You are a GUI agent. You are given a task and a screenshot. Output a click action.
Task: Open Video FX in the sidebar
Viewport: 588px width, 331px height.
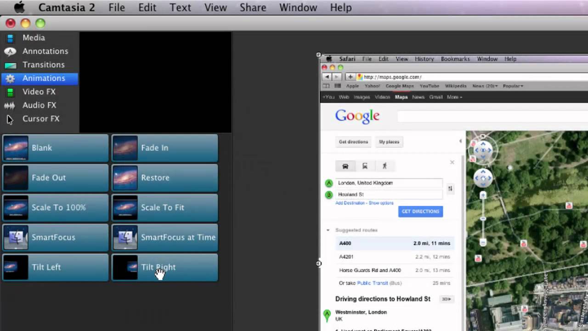[40, 91]
